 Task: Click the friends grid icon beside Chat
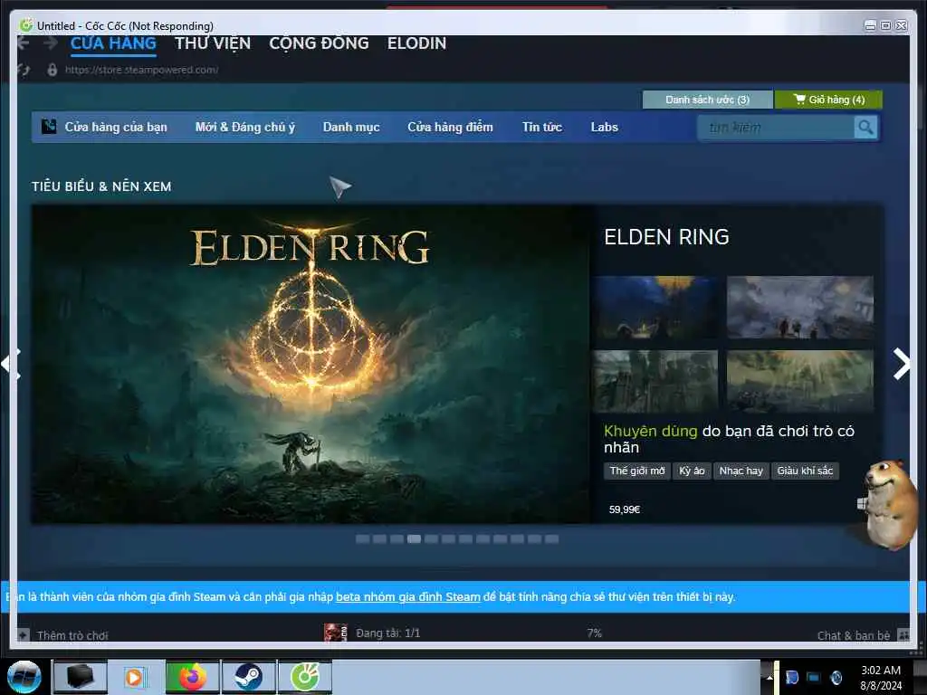click(903, 635)
